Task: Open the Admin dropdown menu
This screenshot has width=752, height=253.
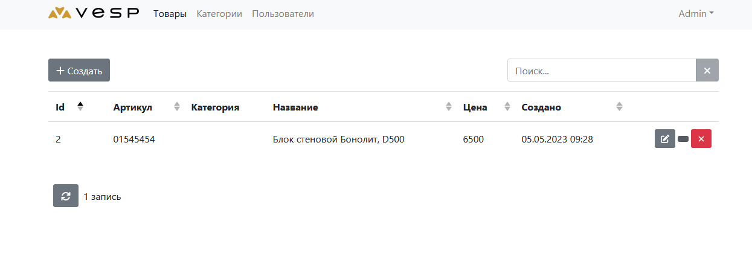Action: 696,13
